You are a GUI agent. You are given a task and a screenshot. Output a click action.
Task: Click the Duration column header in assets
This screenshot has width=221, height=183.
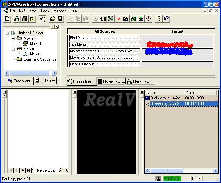point(200,93)
